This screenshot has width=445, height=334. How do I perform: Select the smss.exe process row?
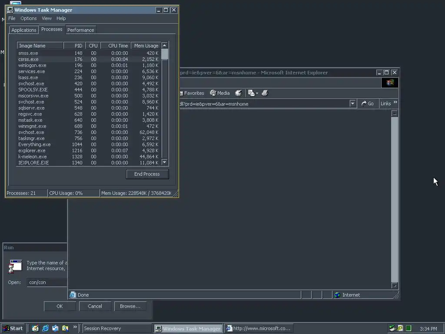pyautogui.click(x=89, y=53)
